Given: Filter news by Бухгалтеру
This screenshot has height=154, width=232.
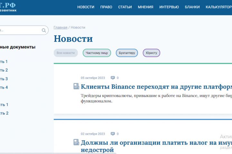Looking at the screenshot, I should click(x=127, y=53).
